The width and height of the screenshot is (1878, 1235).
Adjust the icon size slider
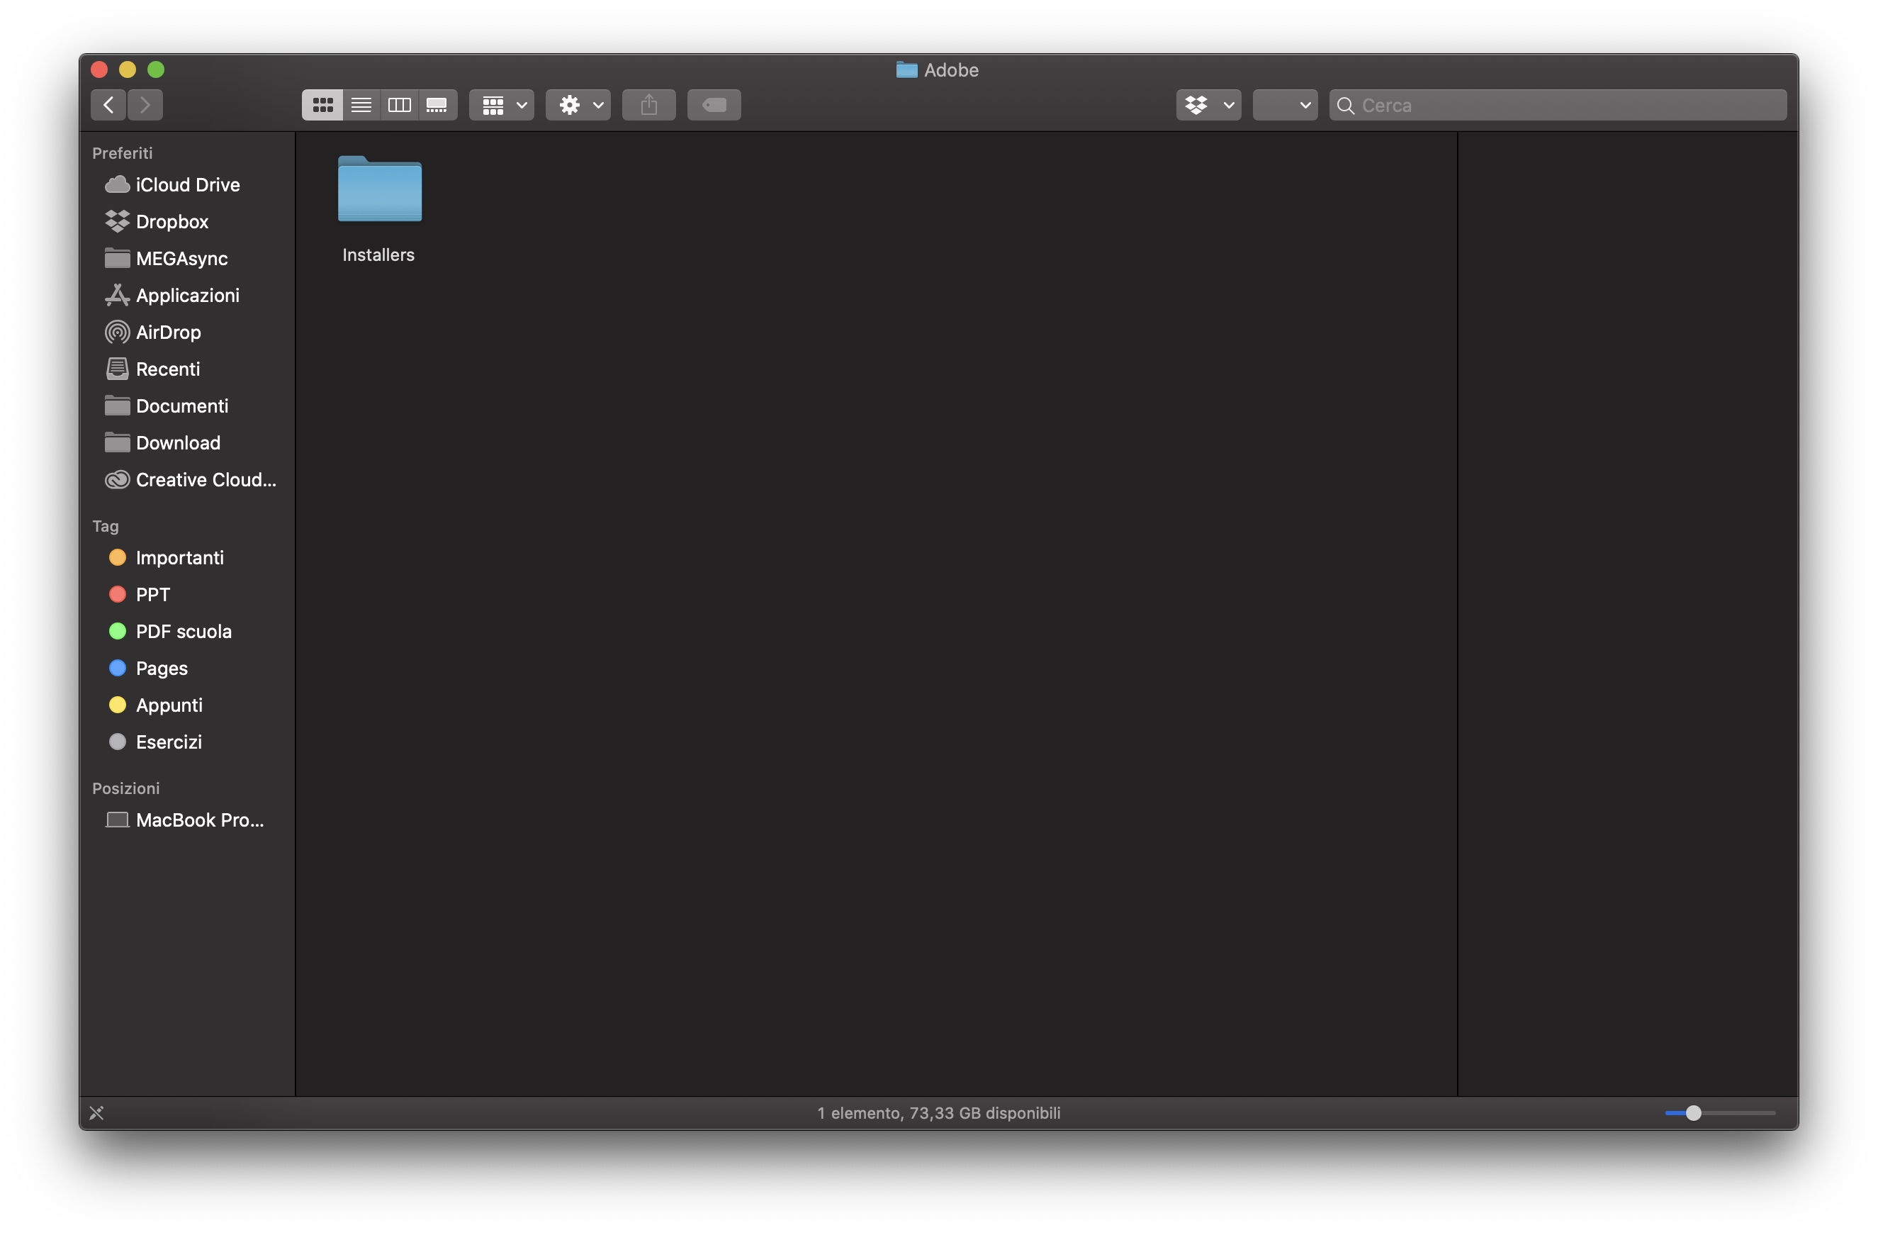pos(1693,1112)
